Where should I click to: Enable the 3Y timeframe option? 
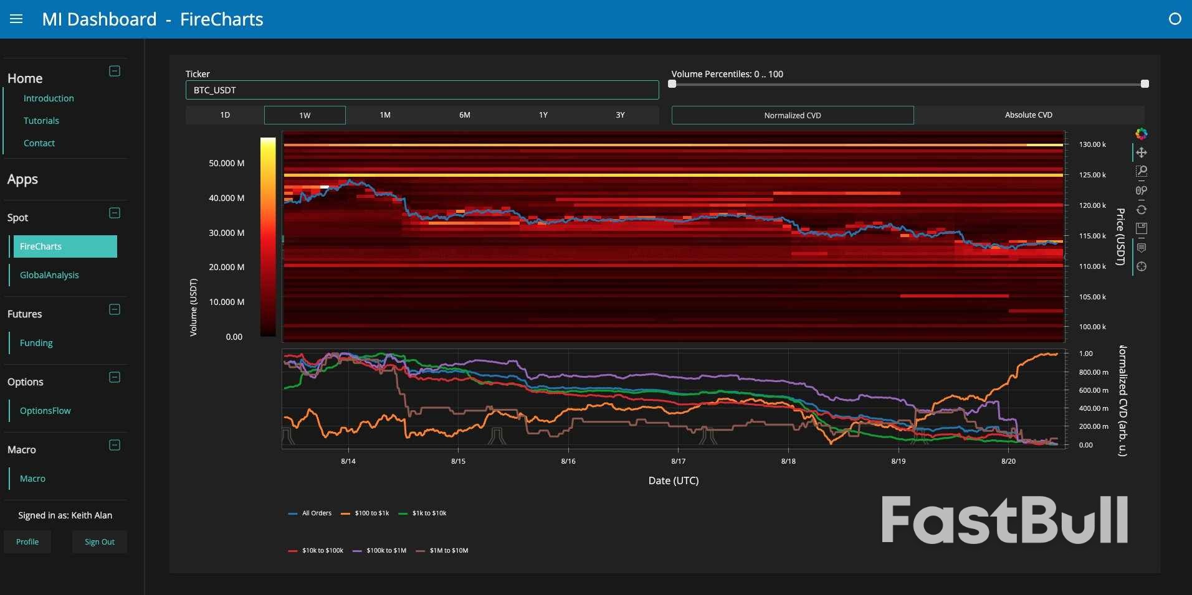point(620,115)
